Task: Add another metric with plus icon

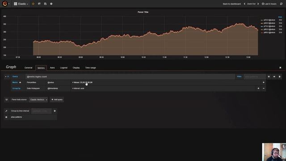Action: coord(263,82)
